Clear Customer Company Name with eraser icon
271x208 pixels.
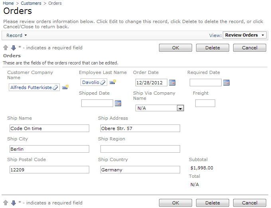[x=55, y=87]
